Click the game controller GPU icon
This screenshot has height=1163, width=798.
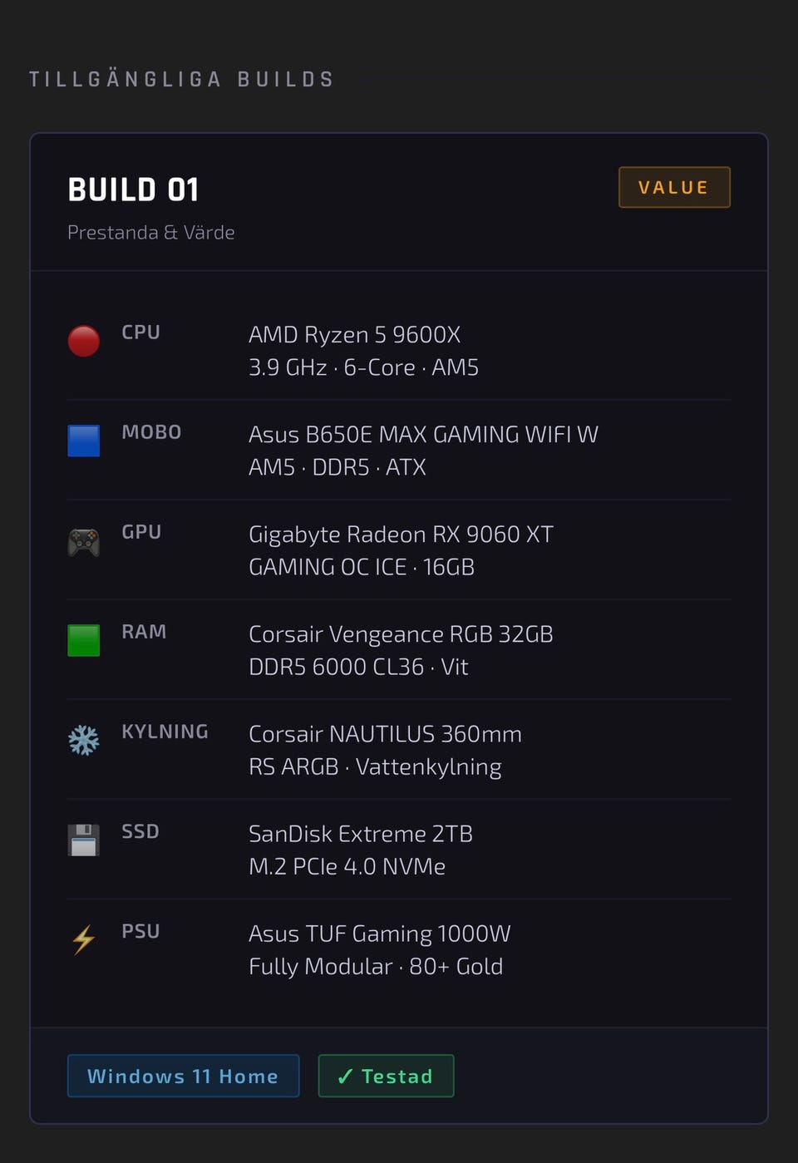pyautogui.click(x=84, y=542)
